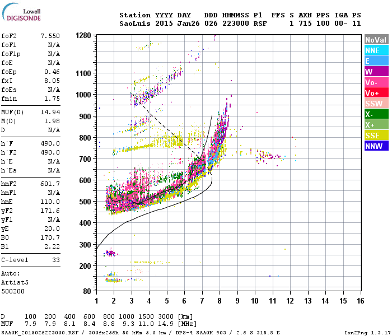Click the AXN value 715

click(305, 24)
